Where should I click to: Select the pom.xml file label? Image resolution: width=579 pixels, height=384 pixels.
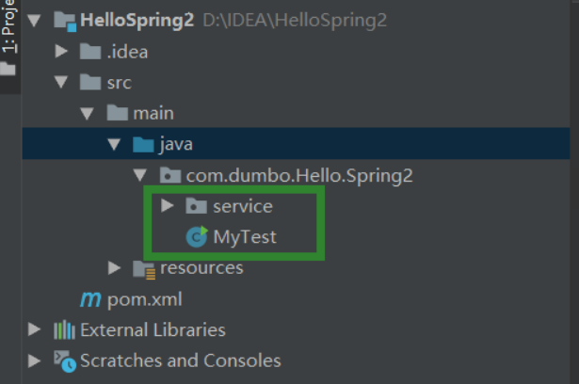click(x=145, y=299)
